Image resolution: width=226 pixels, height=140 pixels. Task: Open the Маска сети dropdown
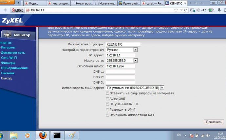(x=122, y=61)
